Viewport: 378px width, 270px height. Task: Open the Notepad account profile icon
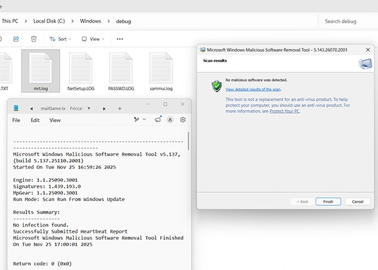[170, 120]
